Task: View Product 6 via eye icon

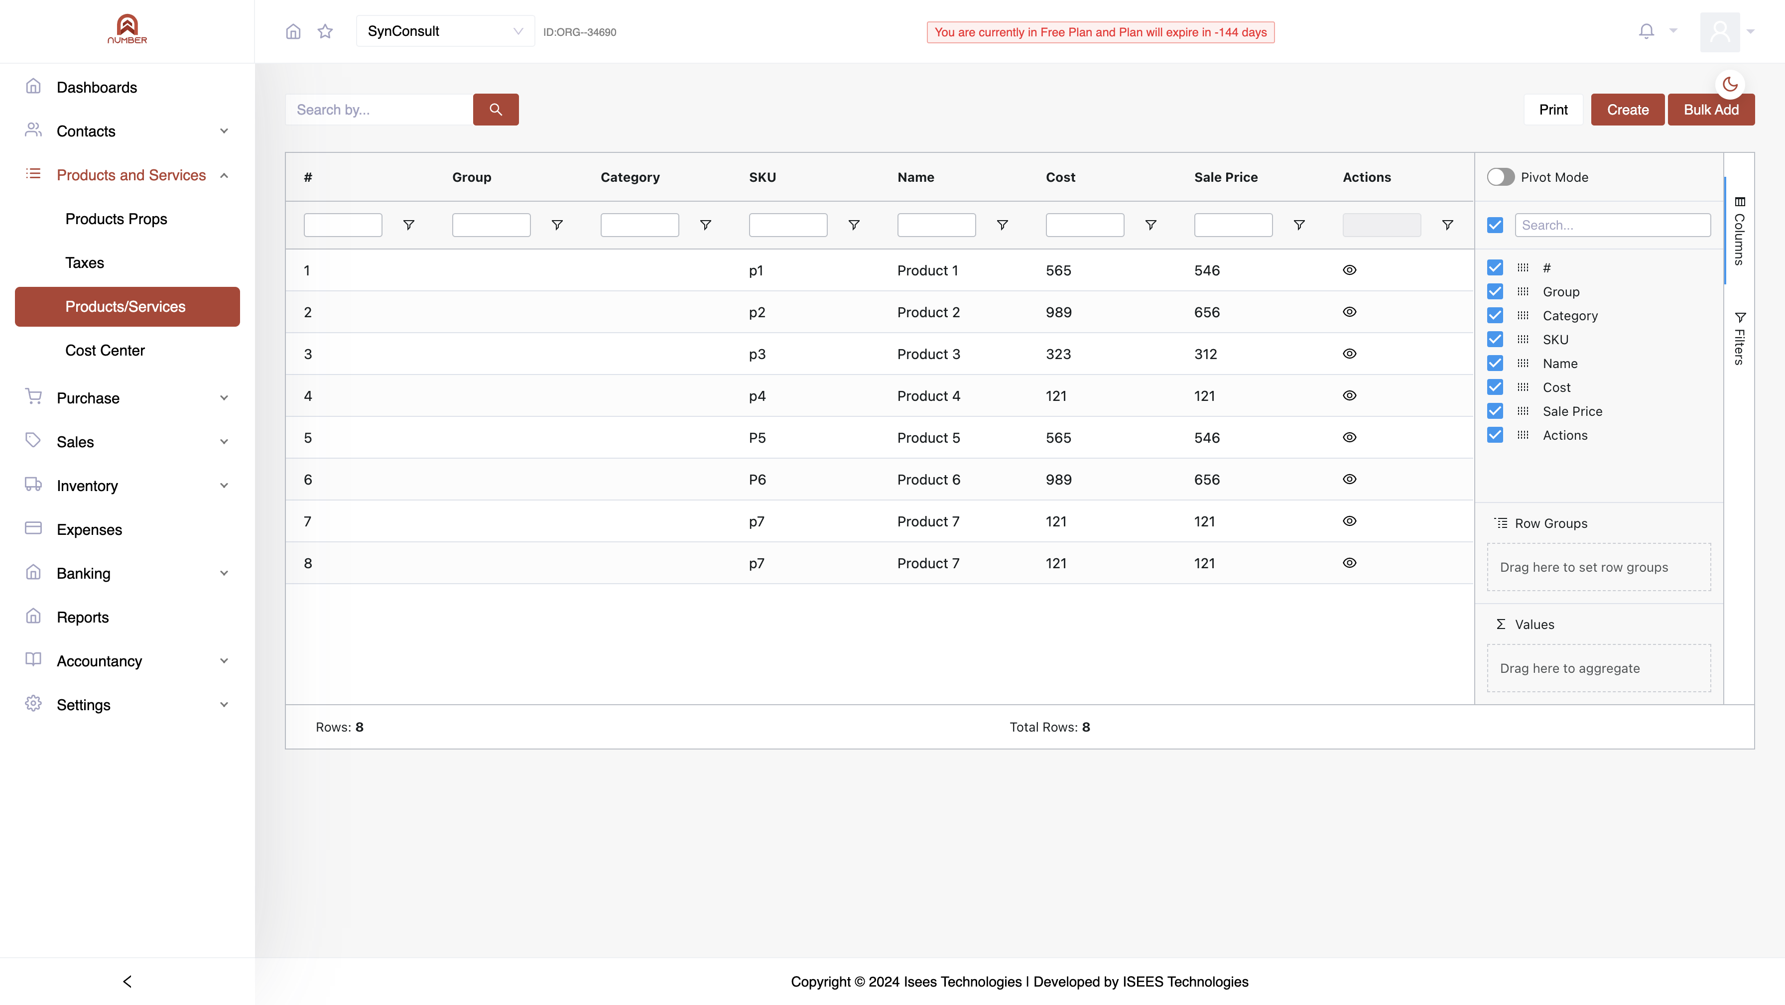Action: coord(1349,479)
